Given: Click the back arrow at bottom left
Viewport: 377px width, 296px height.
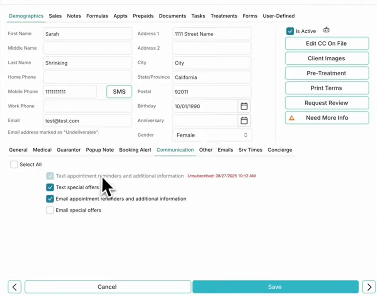Looking at the screenshot, I should coord(14,287).
